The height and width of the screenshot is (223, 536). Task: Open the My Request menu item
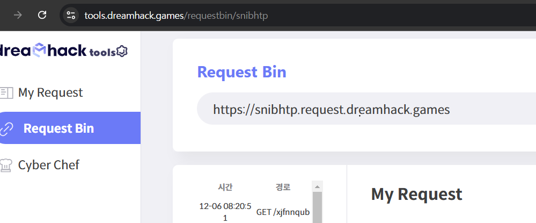coord(50,92)
